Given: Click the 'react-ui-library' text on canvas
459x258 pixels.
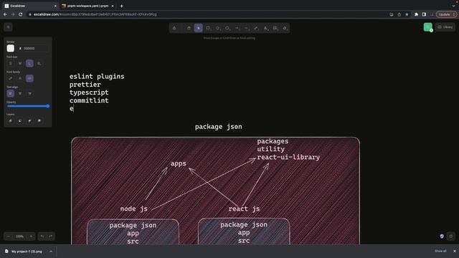Looking at the screenshot, I should pos(288,157).
